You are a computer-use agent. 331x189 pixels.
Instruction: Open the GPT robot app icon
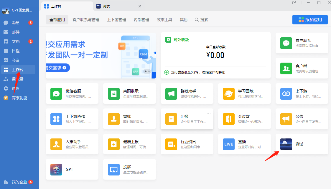point(56,169)
